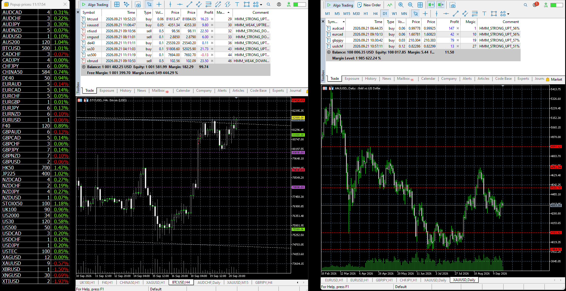
Task: Select the H4 timeframe button
Action: (375, 14)
